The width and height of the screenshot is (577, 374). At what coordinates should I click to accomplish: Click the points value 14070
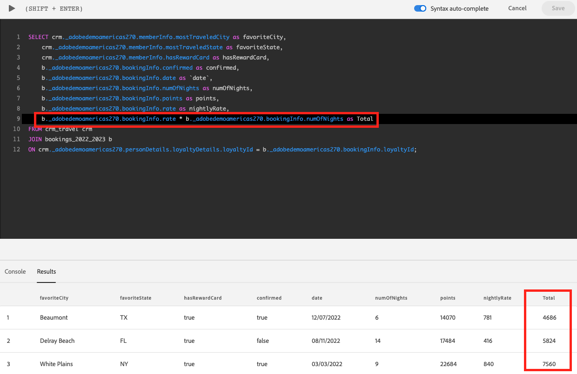coord(448,318)
